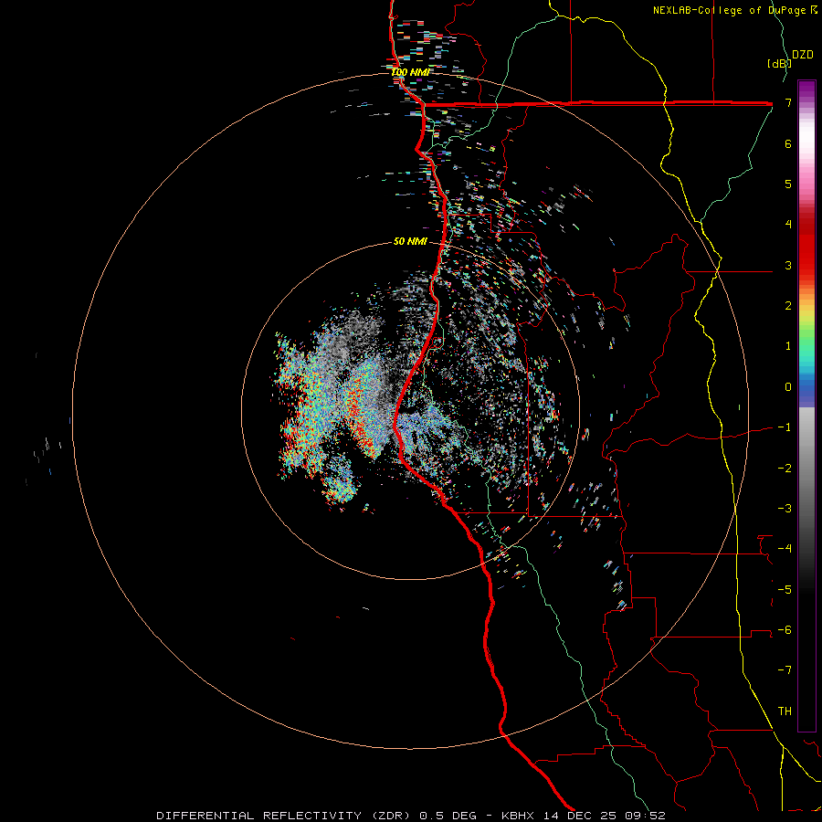Select the -4 value on the legend scale

(785, 549)
